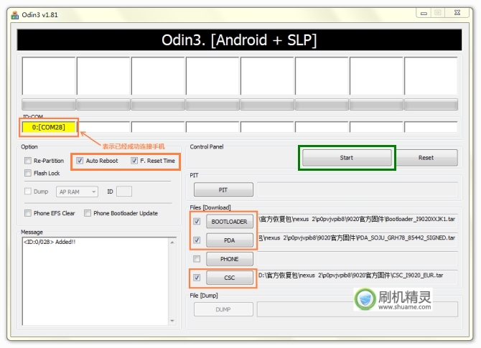The height and width of the screenshot is (348, 481).
Task: Uncheck the CSC file checkbox
Action: coord(197,278)
